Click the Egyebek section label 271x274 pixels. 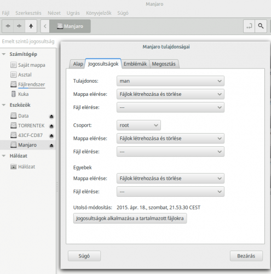(82, 168)
